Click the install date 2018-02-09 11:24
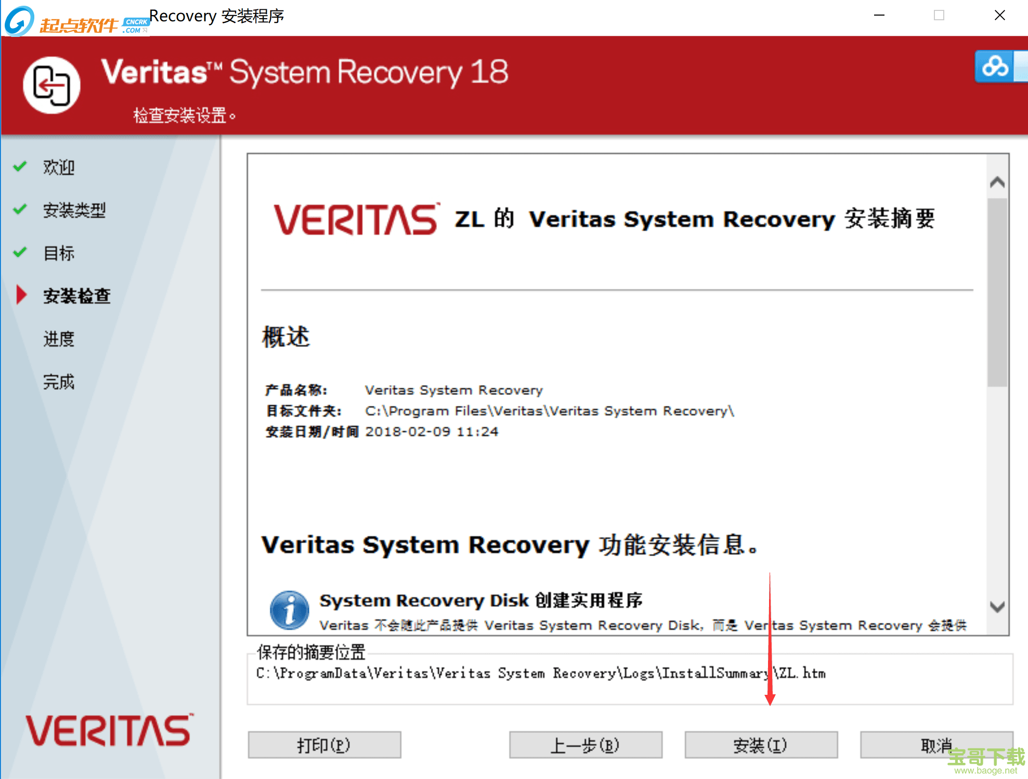Screen dimensions: 1028x779 pyautogui.click(x=432, y=432)
